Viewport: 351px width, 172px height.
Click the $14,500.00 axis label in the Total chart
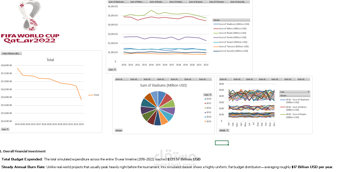[6, 121]
